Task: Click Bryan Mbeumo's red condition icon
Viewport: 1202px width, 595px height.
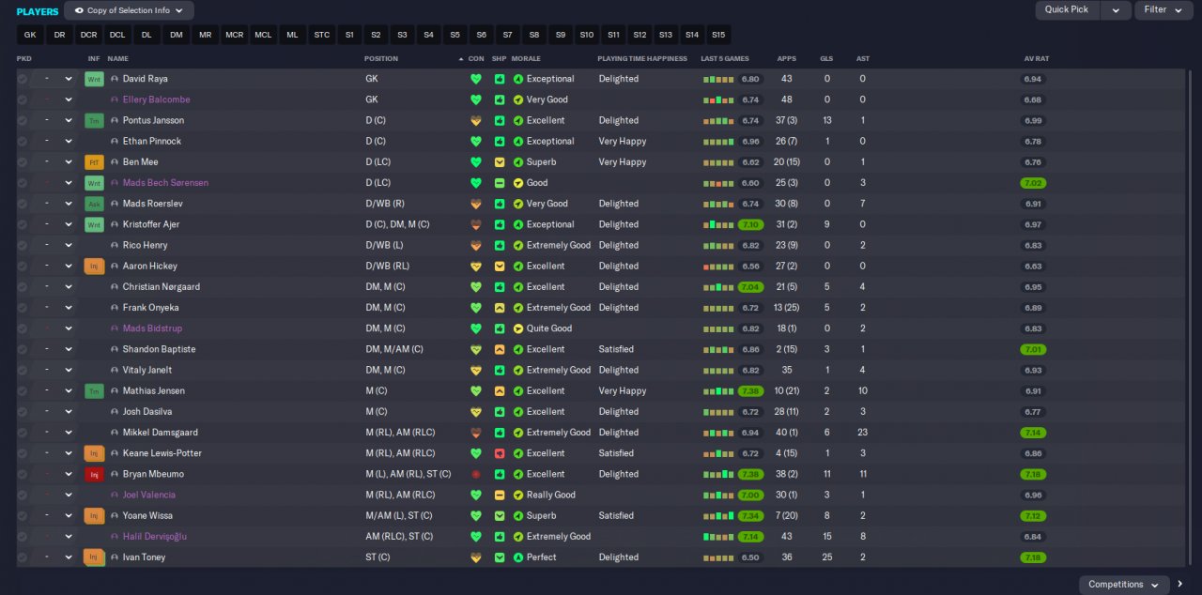Action: [x=476, y=474]
